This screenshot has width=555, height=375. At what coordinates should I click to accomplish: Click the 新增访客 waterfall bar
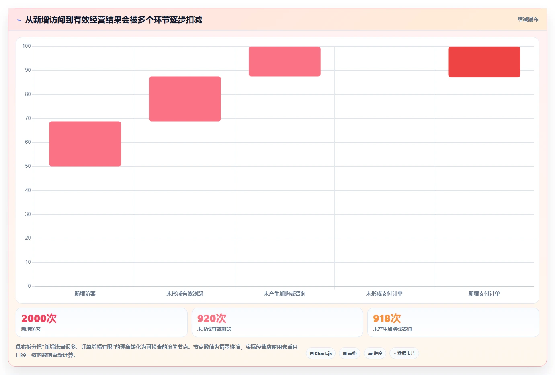tap(85, 144)
